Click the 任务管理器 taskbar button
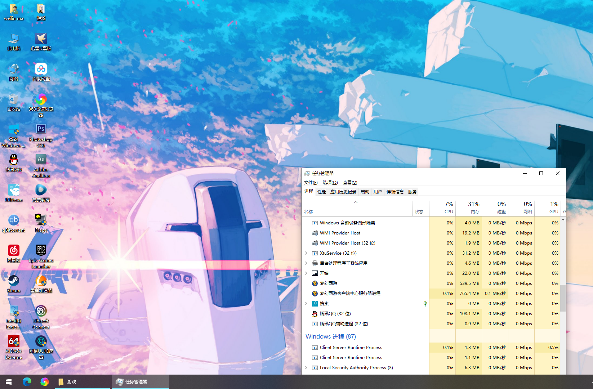Screen dimensions: 593x389 coord(140,382)
